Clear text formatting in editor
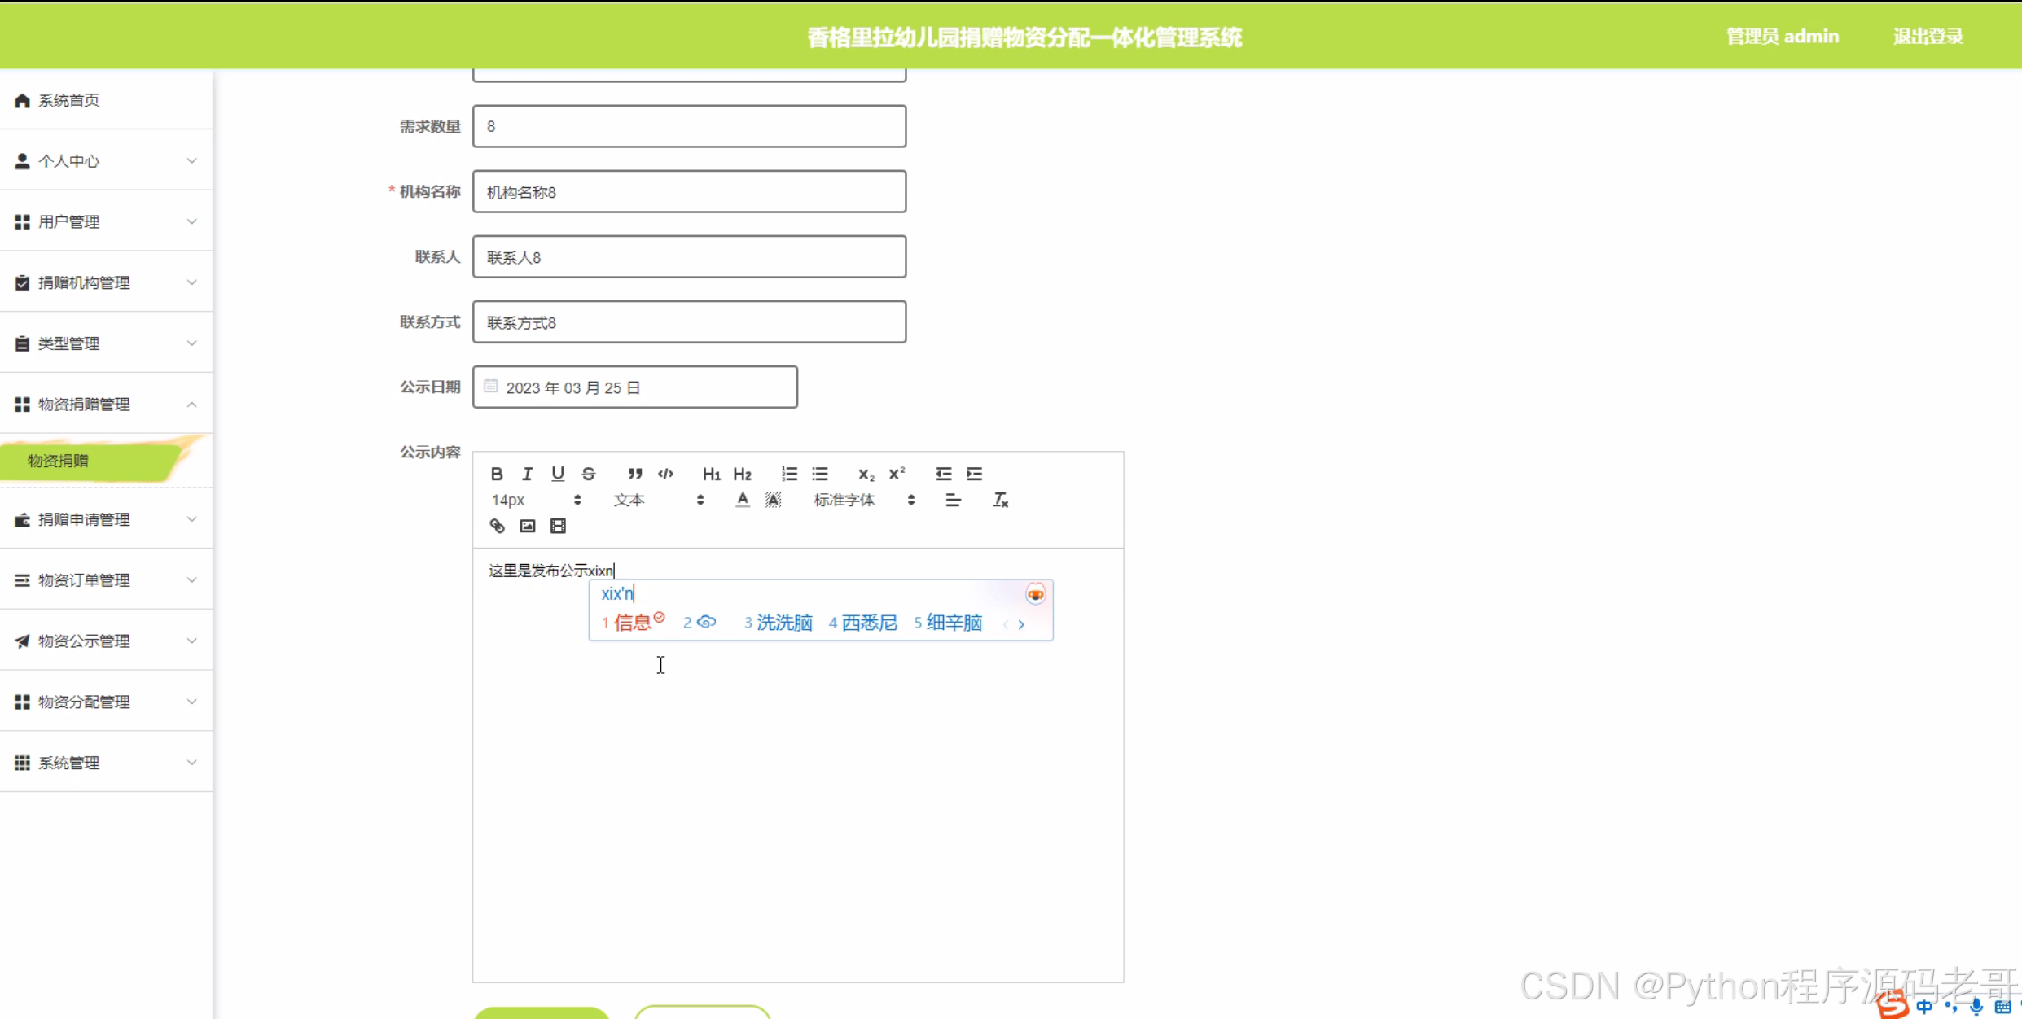Viewport: 2022px width, 1019px height. (x=1000, y=500)
